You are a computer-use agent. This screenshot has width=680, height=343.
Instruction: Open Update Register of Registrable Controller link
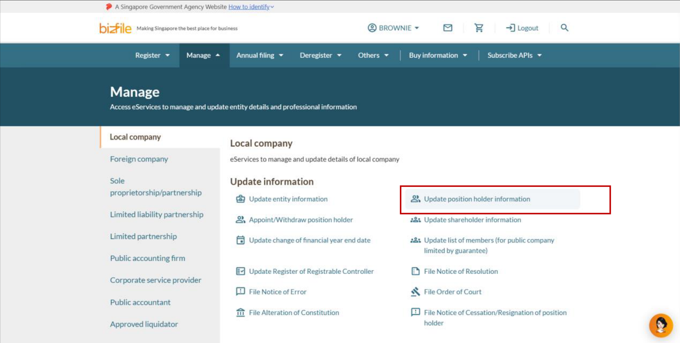(x=311, y=271)
